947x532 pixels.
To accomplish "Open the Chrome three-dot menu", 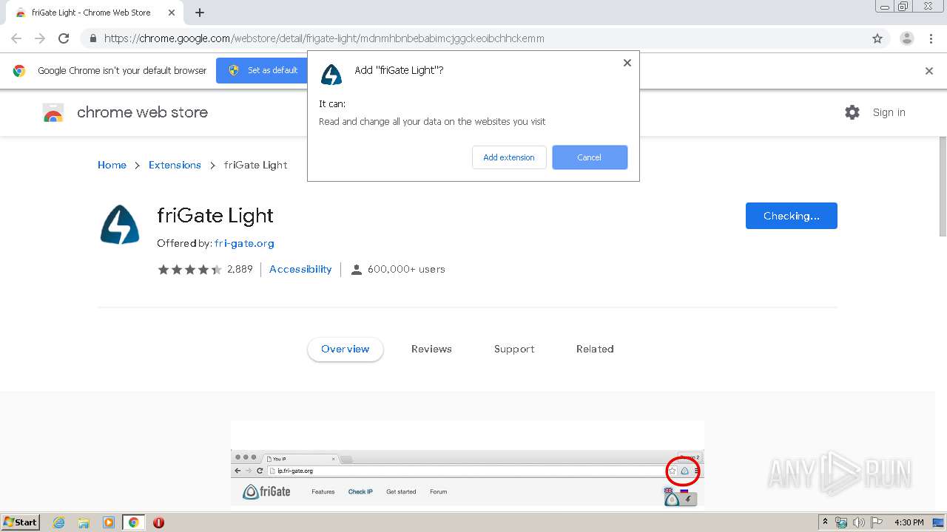I will [931, 38].
